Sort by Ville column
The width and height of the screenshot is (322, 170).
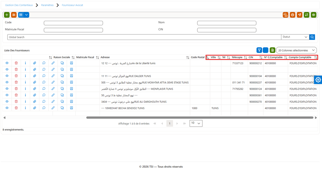pos(219,57)
